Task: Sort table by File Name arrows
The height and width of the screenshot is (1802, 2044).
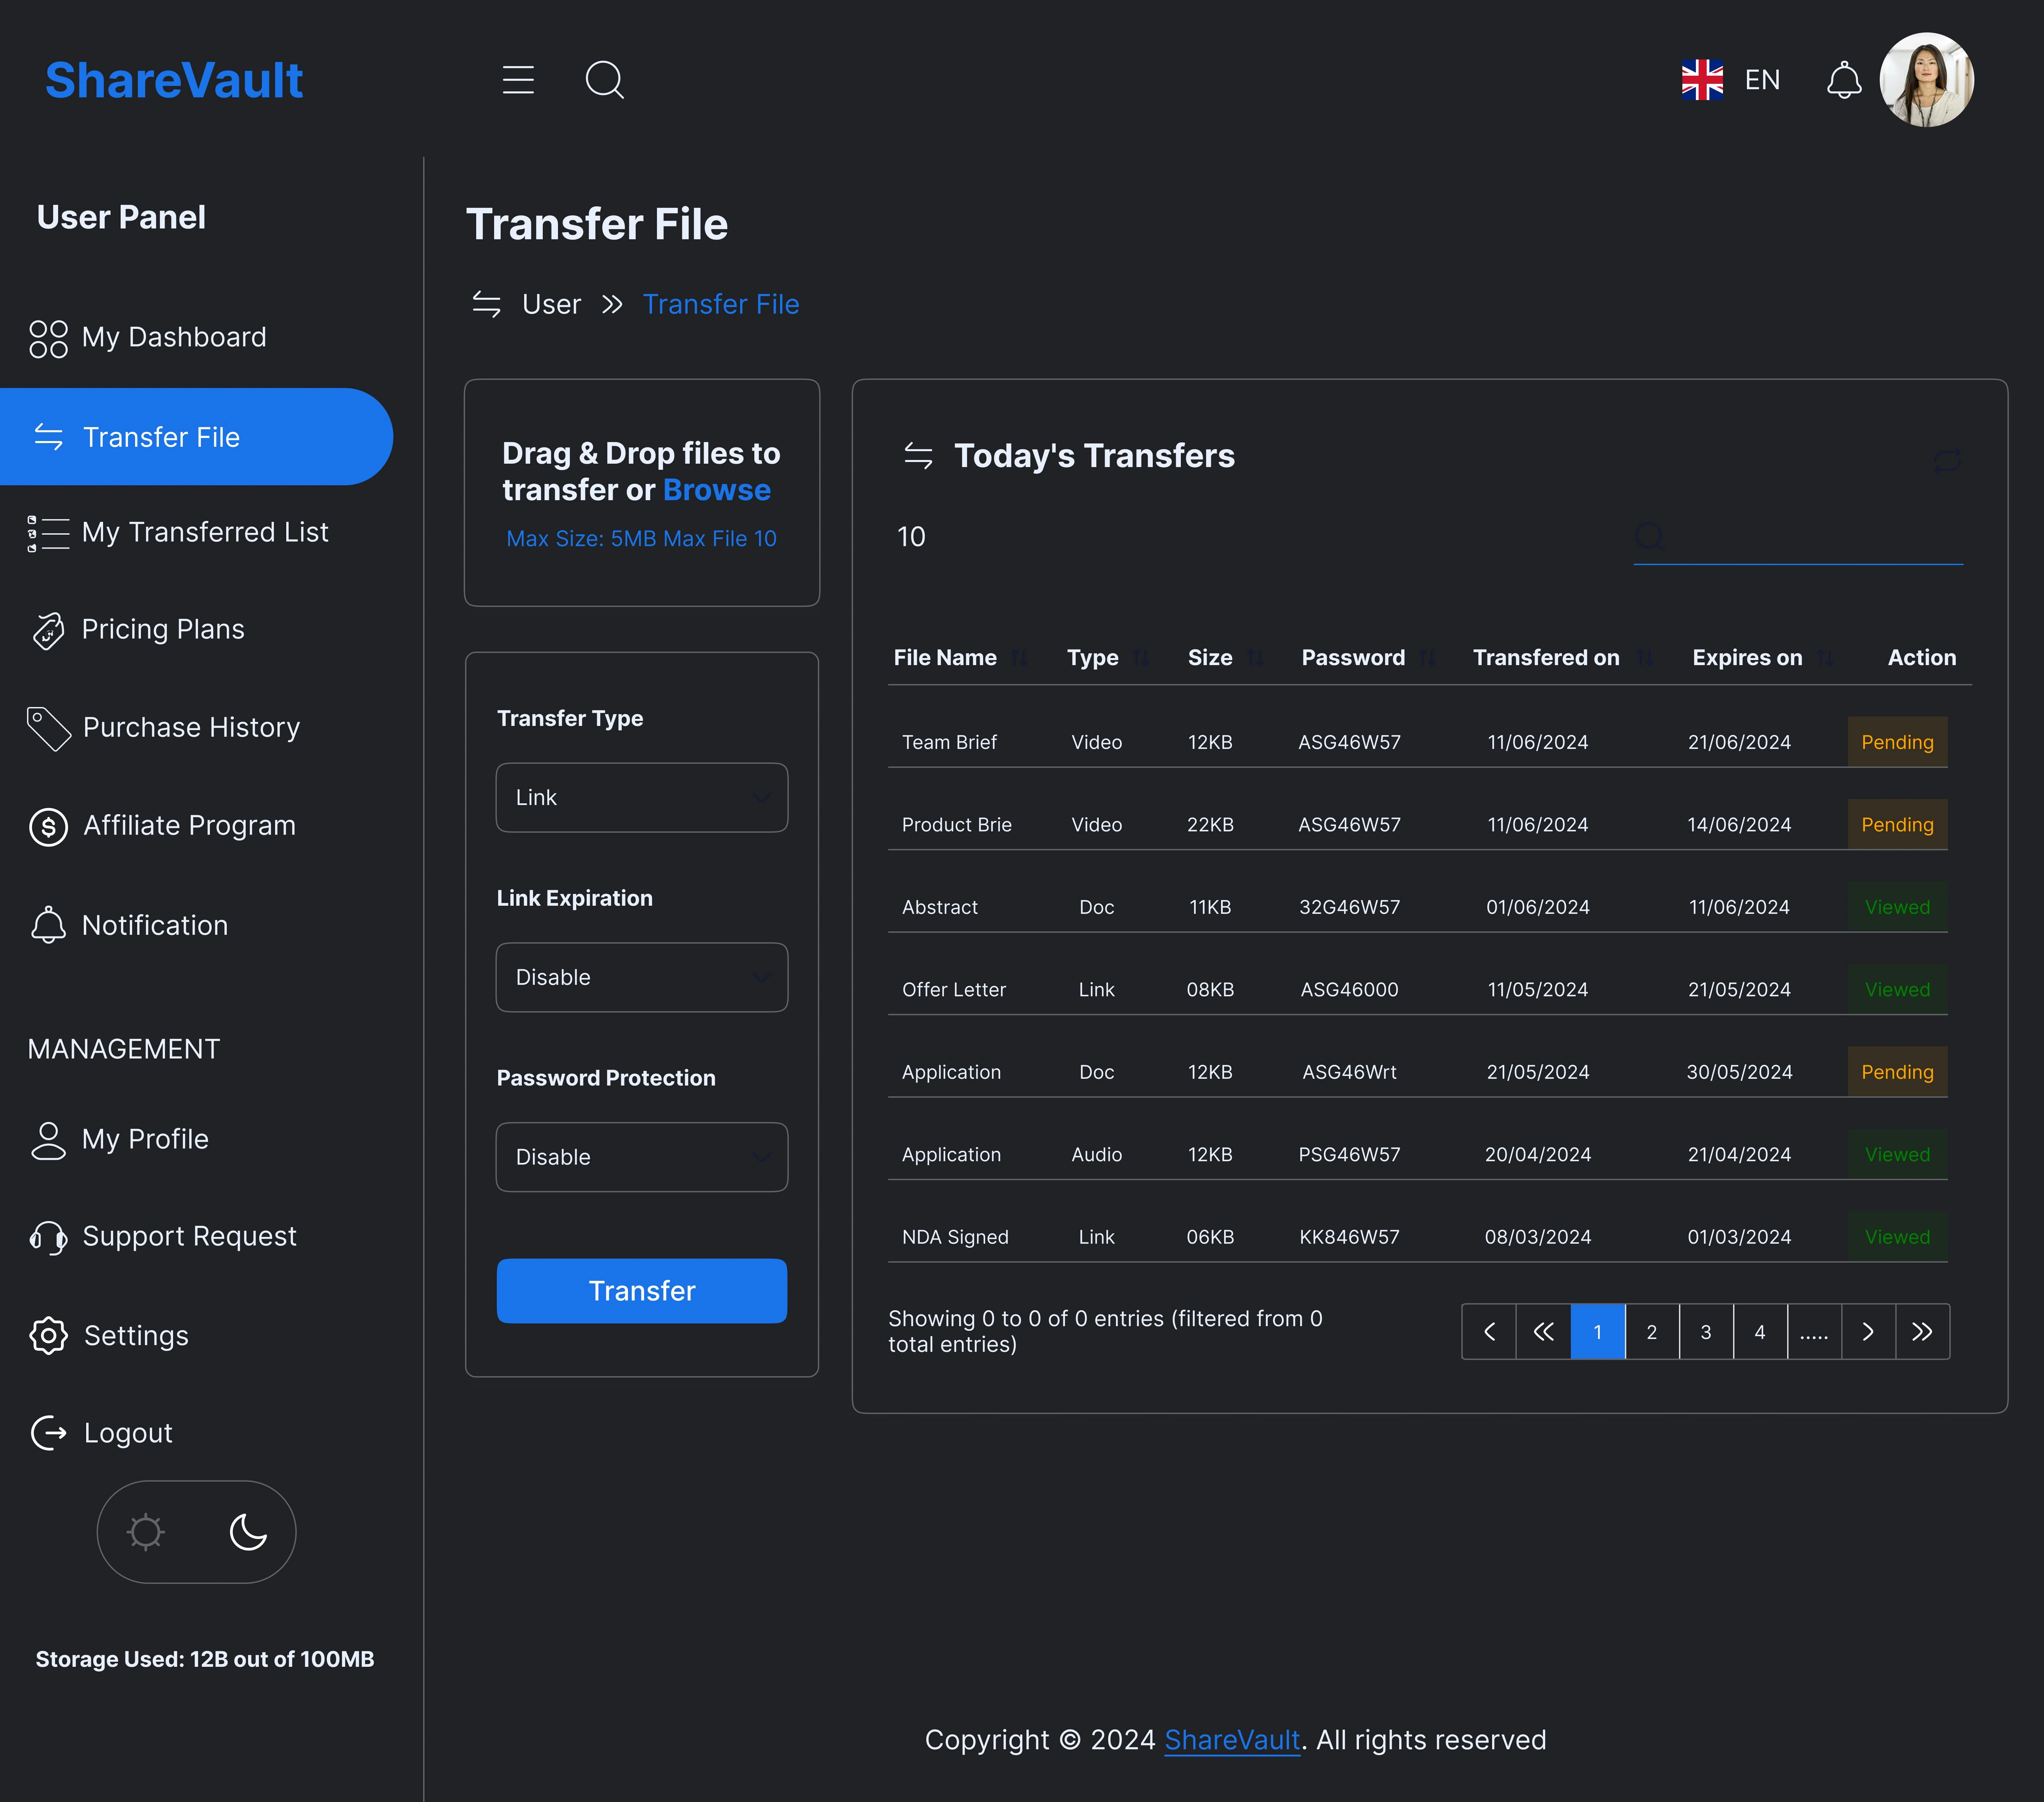Action: (1019, 658)
